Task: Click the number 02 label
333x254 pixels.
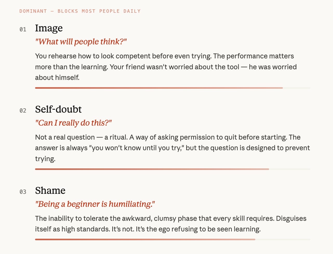Action: coord(23,111)
